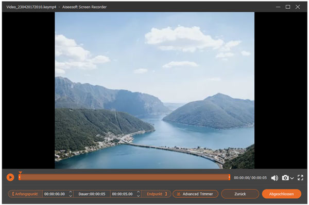The width and height of the screenshot is (309, 205).
Task: Click the Zurück button
Action: (x=240, y=194)
